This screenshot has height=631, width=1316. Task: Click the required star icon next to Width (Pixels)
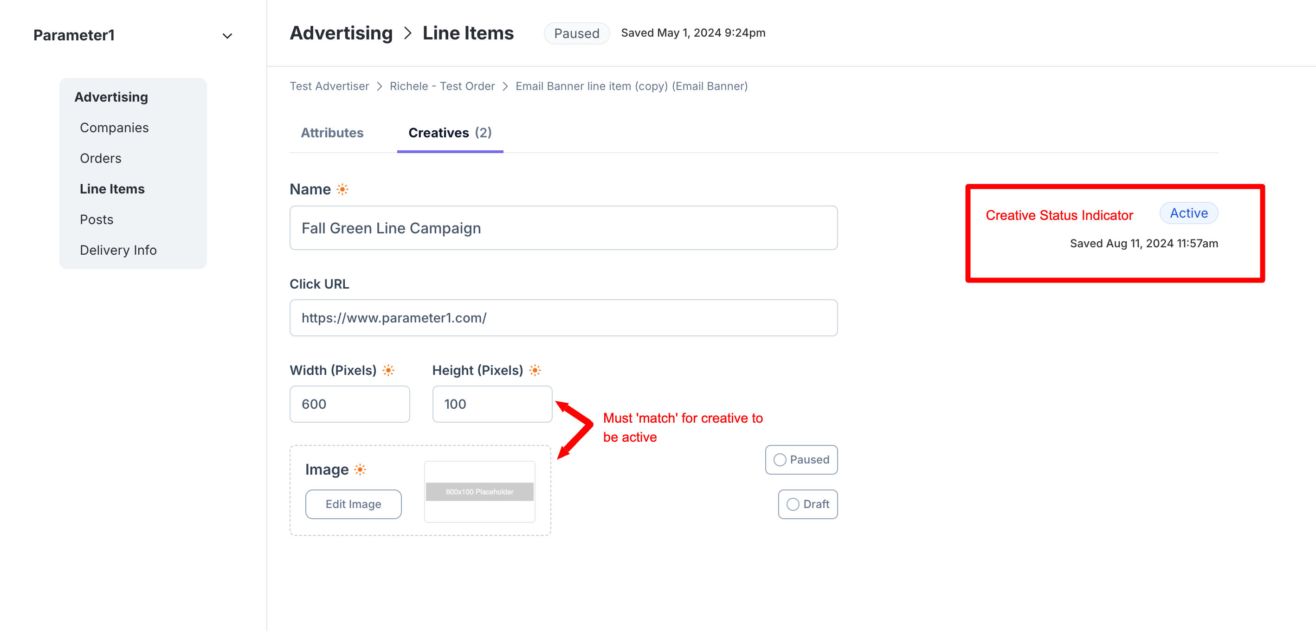388,370
